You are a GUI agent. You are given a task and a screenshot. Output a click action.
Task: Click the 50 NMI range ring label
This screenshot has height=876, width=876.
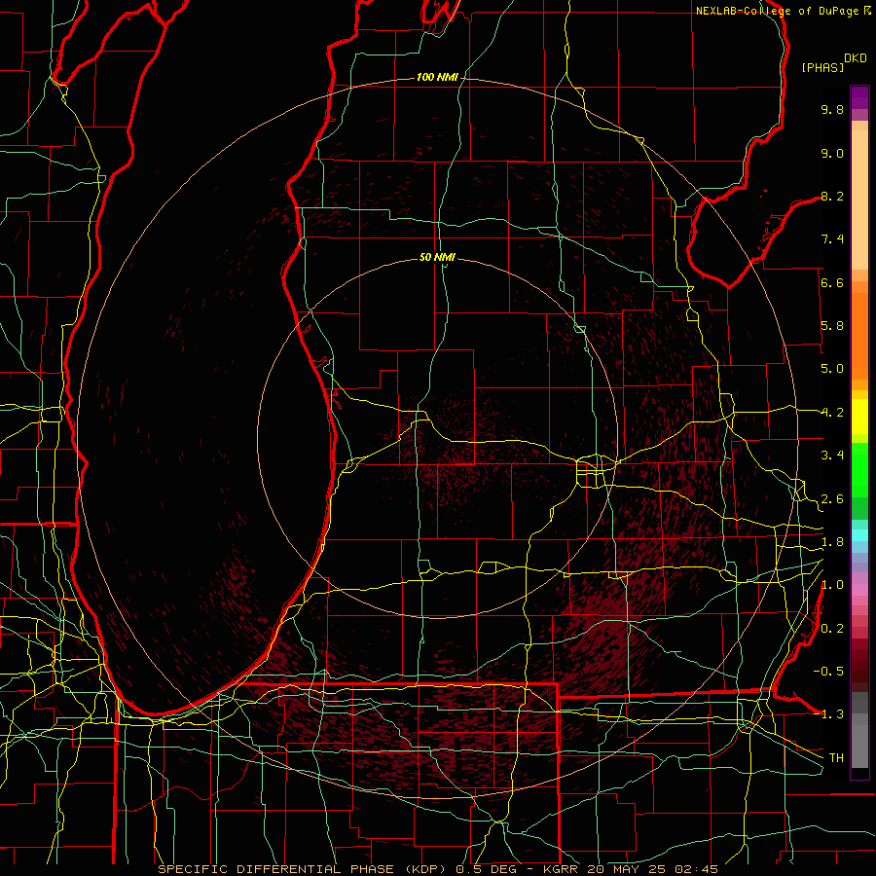point(437,257)
